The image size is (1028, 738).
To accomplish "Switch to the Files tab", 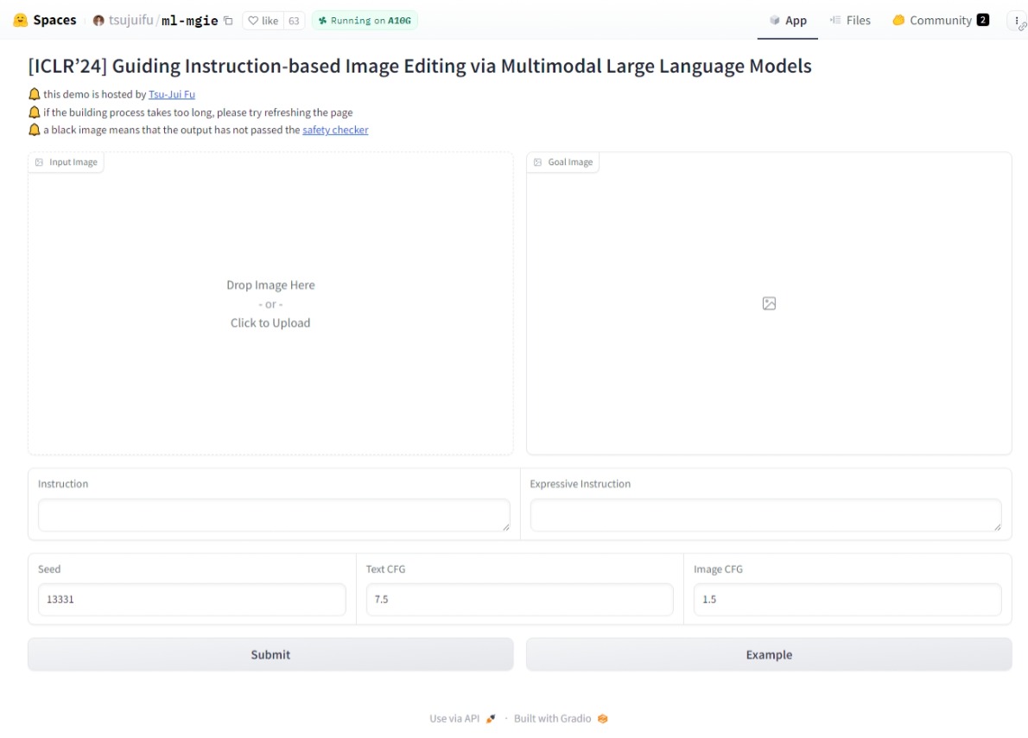I will tap(850, 21).
